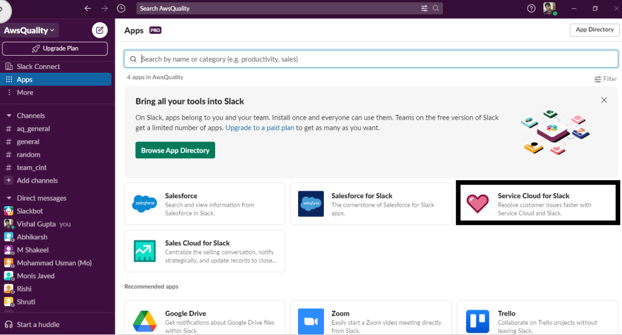Click the apps search input field

coord(371,59)
